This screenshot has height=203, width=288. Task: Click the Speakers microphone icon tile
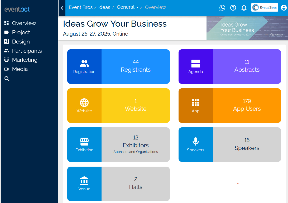point(196,144)
